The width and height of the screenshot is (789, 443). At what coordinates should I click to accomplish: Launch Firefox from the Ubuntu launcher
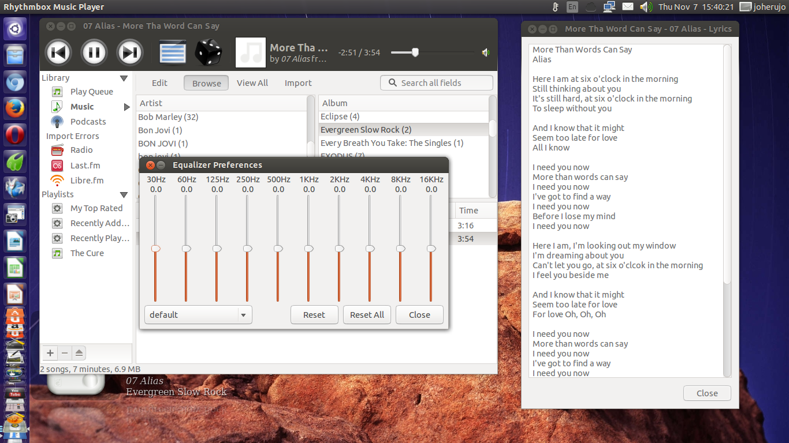[14, 108]
